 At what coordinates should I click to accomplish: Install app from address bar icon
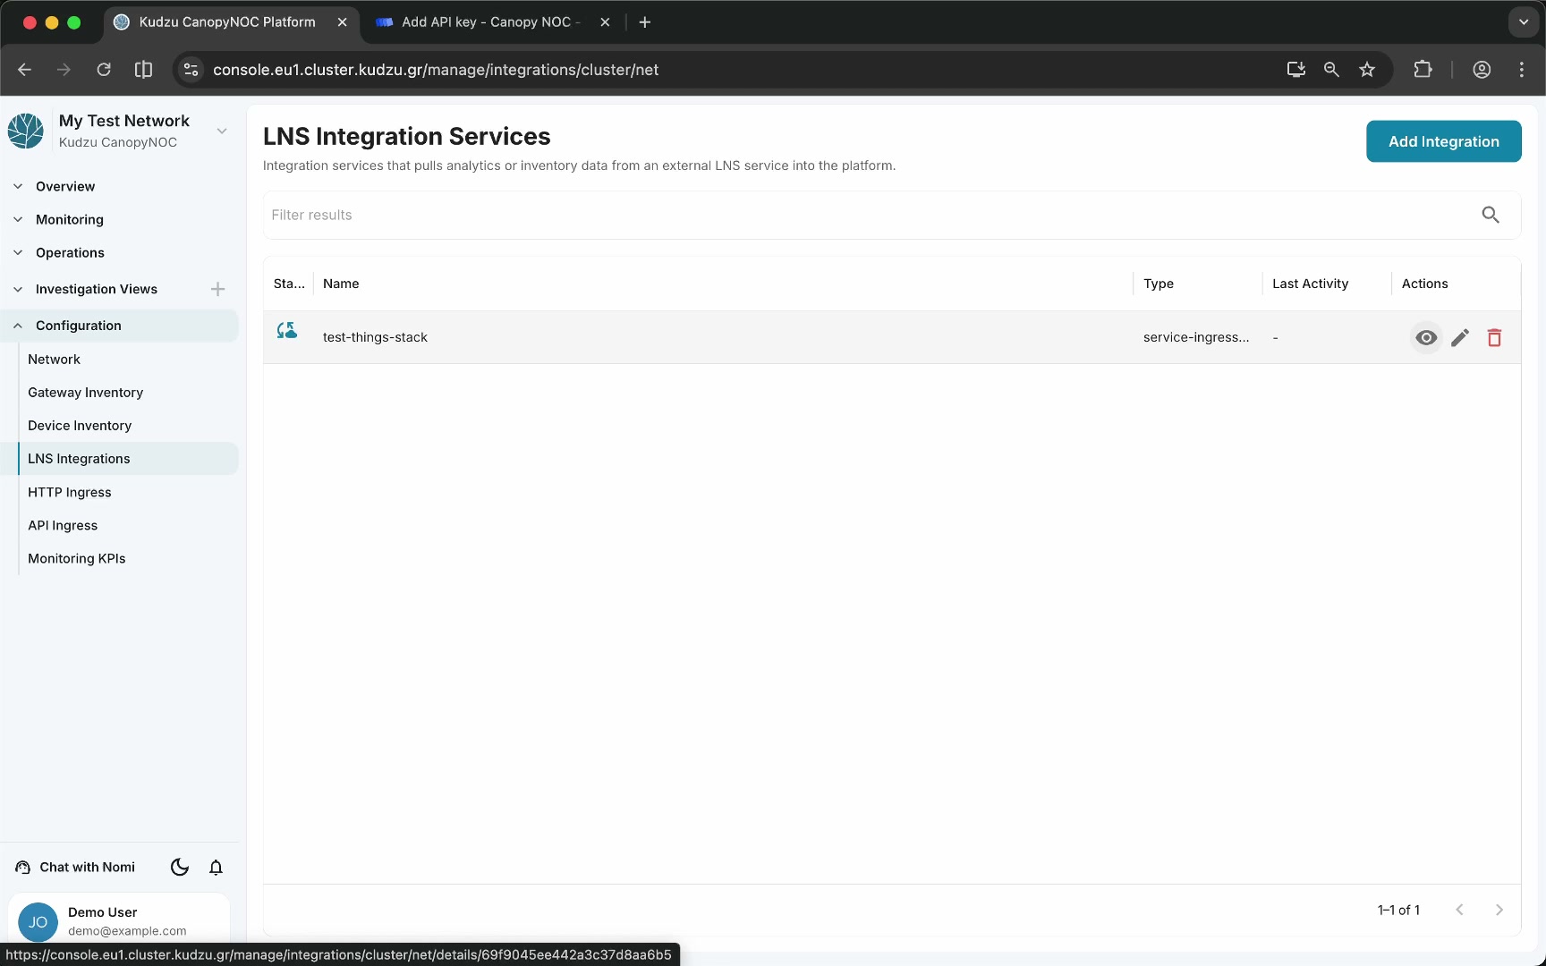tap(1295, 70)
